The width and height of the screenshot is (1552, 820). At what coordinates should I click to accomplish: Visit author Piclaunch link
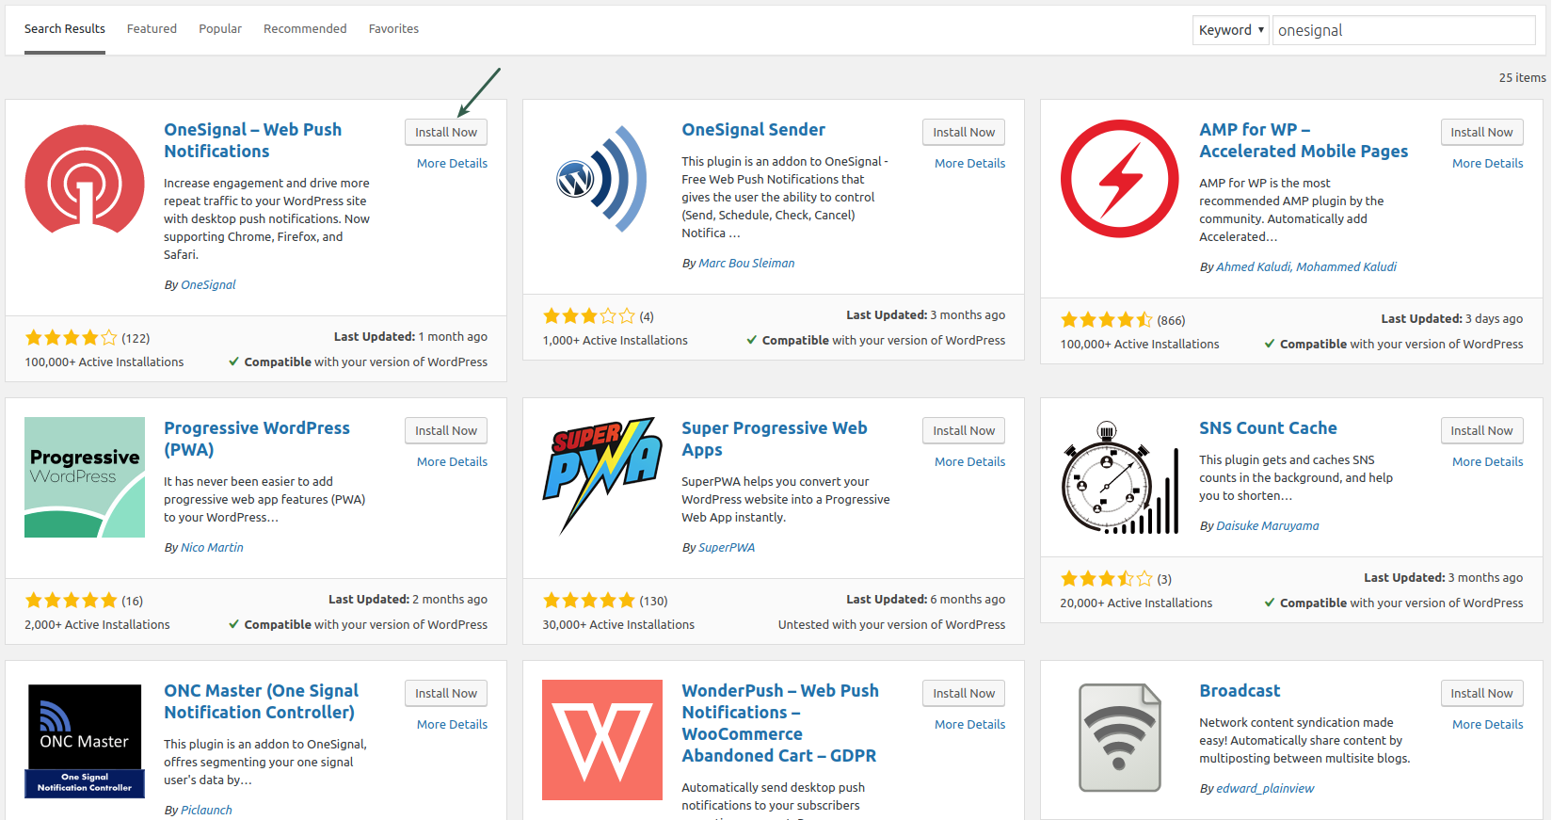coord(206,810)
